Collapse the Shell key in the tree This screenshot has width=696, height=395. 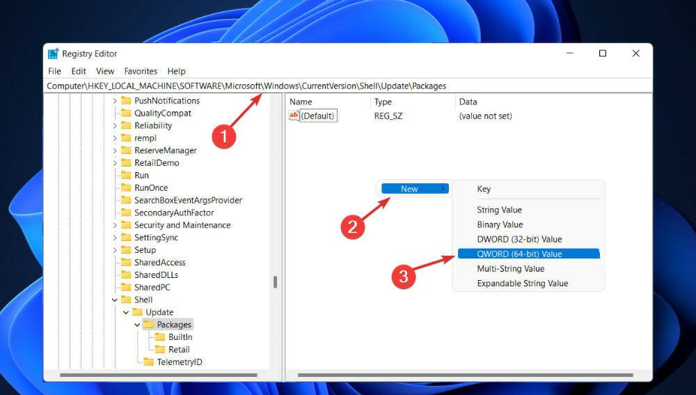click(x=115, y=300)
